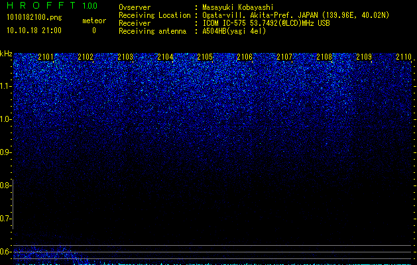Click the HROFFT 1.0.0 title text
Viewport: 417px width, 265px height.
(52, 5)
